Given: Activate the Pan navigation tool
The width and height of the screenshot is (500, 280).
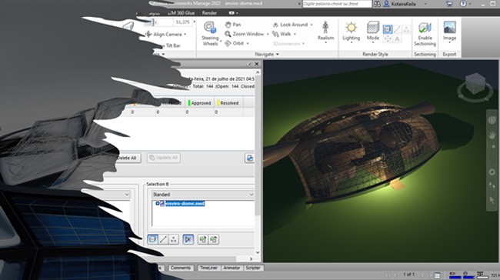Looking at the screenshot, I should (x=233, y=25).
